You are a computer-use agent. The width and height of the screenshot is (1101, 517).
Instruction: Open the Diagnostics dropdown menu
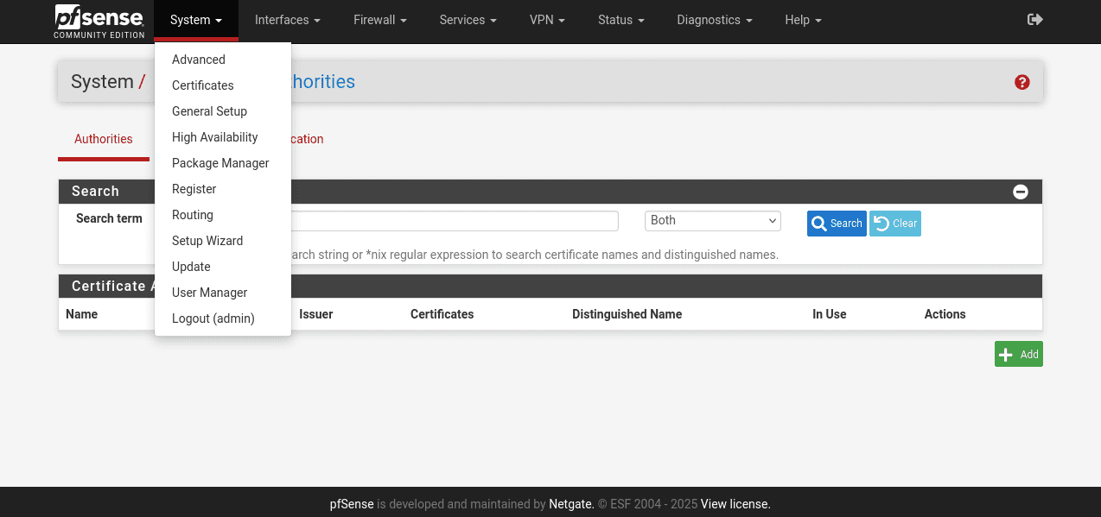(x=714, y=20)
